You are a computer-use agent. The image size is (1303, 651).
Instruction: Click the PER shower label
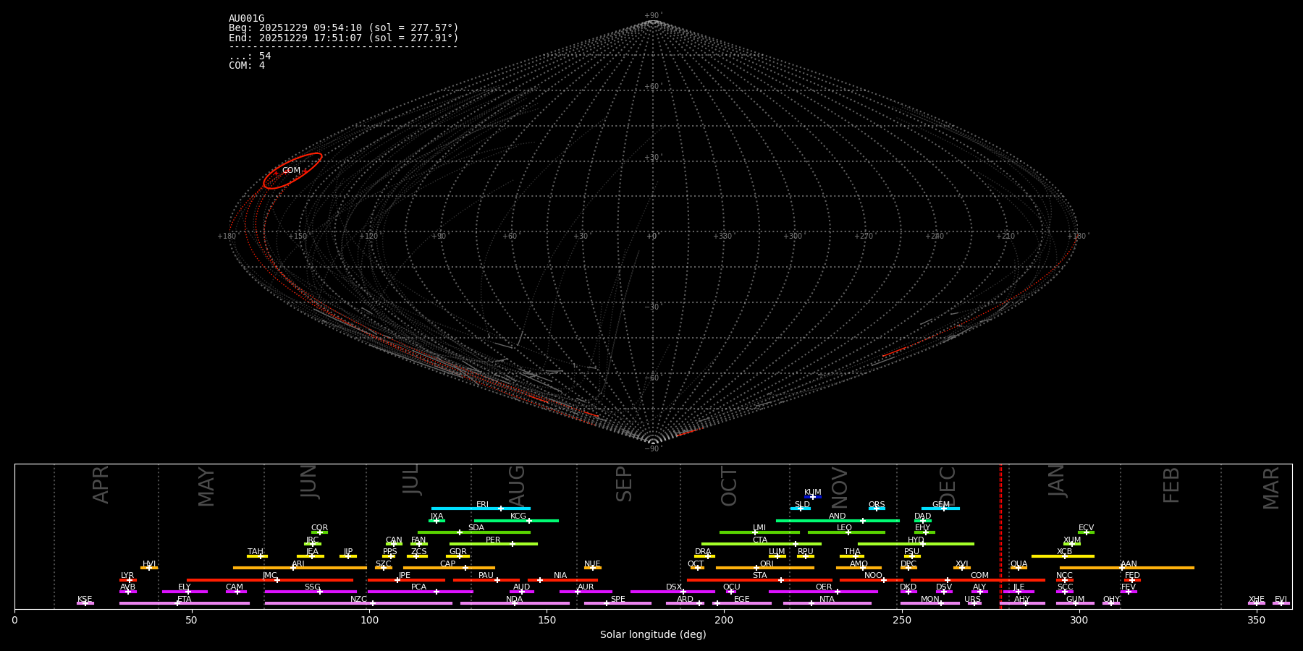(493, 540)
